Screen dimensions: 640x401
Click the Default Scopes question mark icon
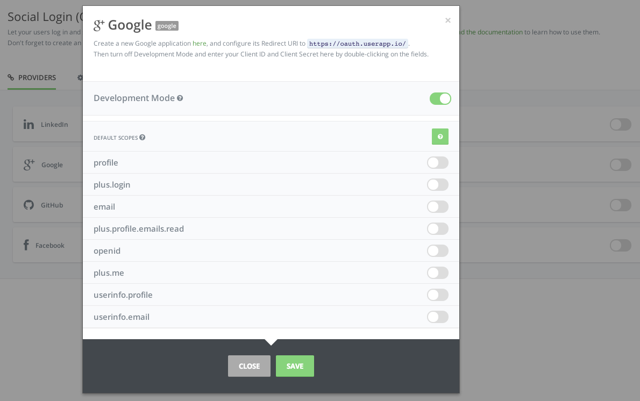tap(143, 138)
